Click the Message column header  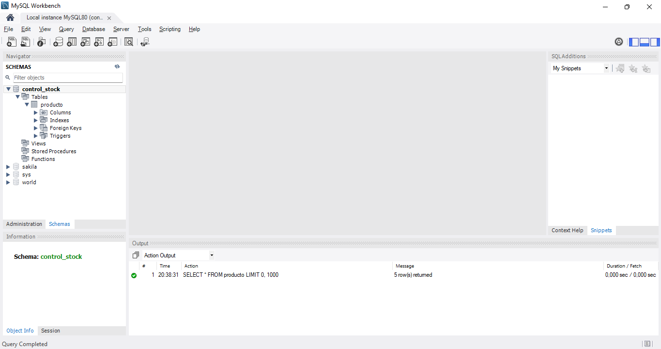(x=498, y=266)
